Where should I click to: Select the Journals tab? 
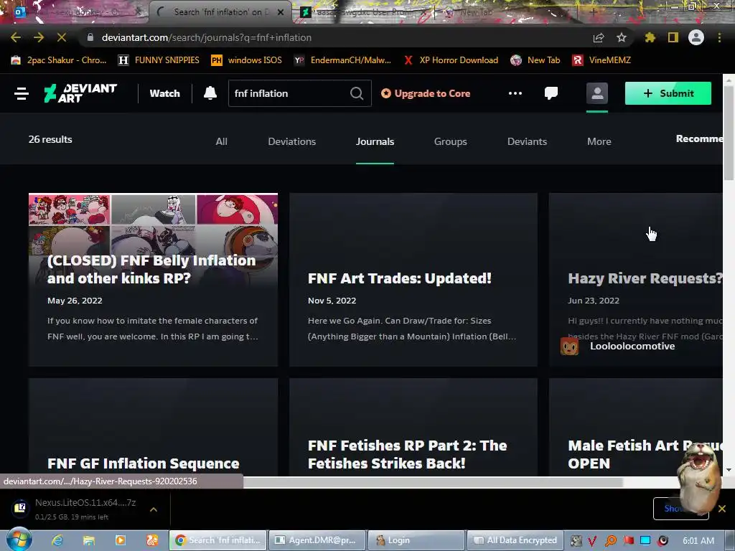(x=375, y=141)
